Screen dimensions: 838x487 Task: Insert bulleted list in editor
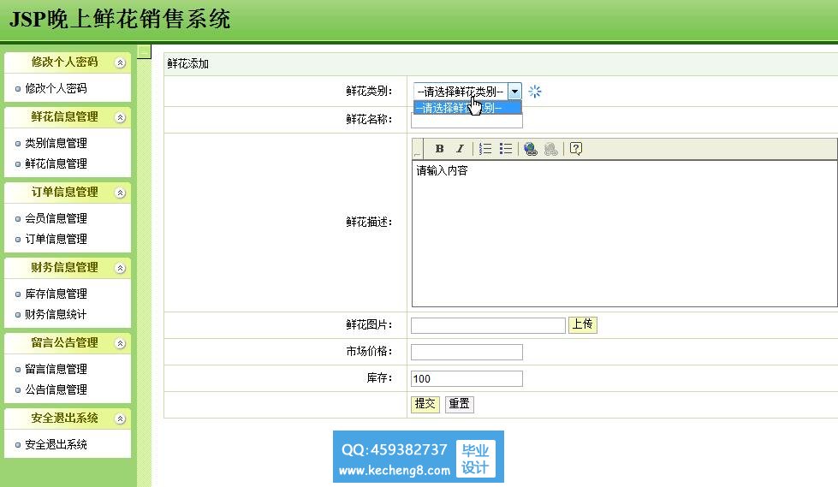click(506, 149)
